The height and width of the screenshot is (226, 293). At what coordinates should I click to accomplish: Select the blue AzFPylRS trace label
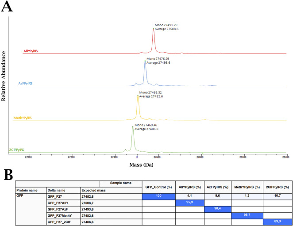point(25,84)
